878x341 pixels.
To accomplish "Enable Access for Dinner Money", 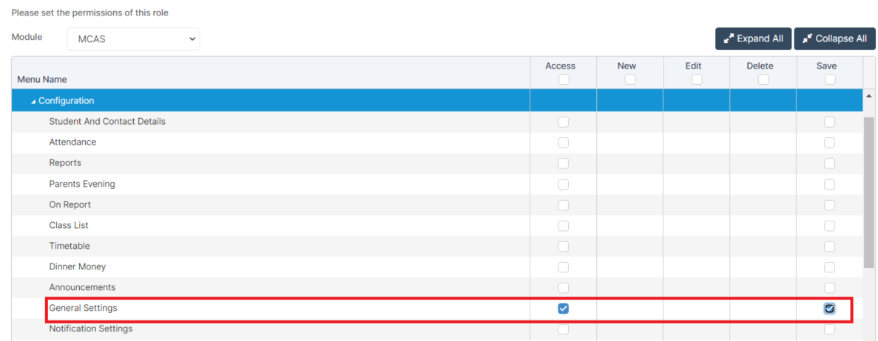I will (x=564, y=267).
